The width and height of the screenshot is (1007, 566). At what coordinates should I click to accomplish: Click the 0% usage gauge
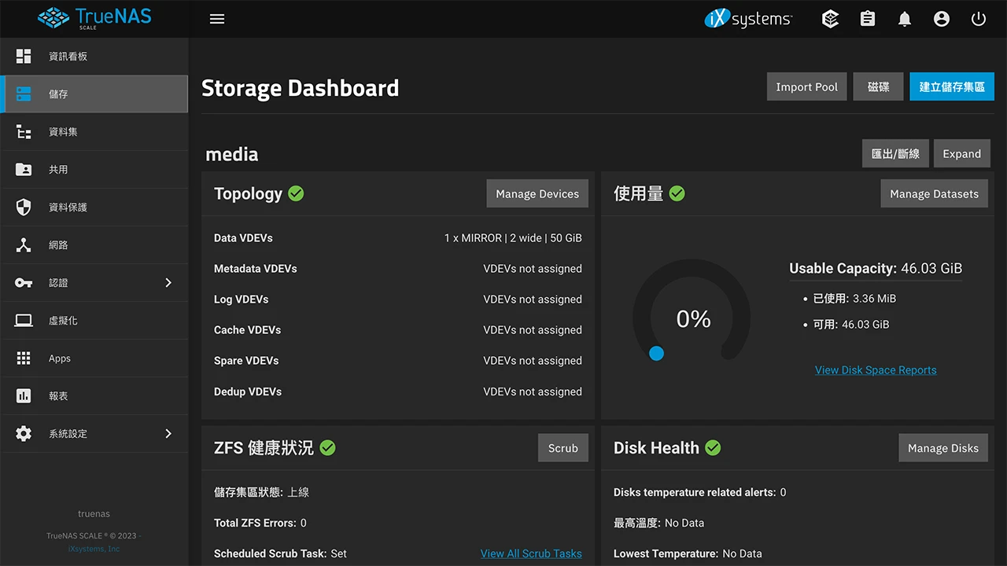click(692, 318)
